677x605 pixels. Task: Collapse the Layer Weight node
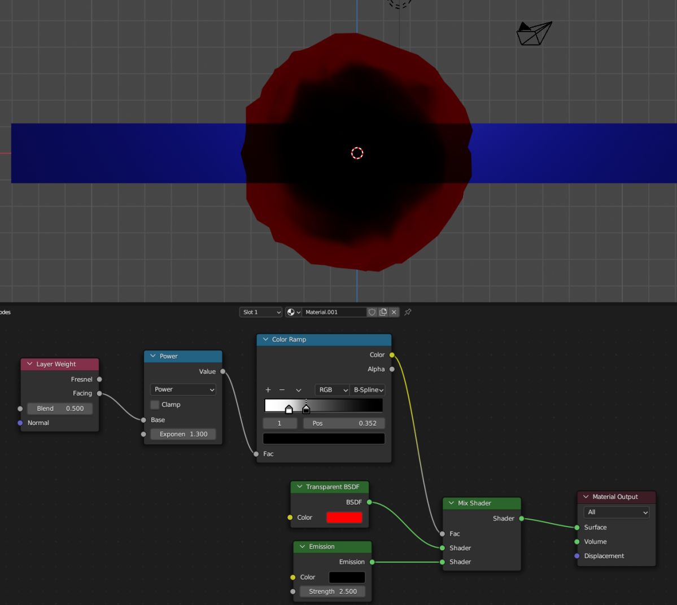[30, 364]
